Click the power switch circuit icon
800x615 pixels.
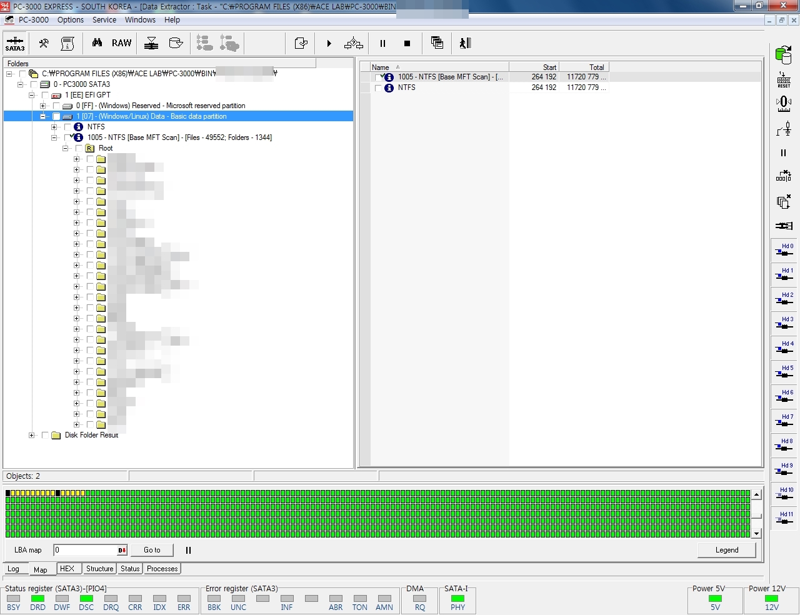tap(784, 129)
